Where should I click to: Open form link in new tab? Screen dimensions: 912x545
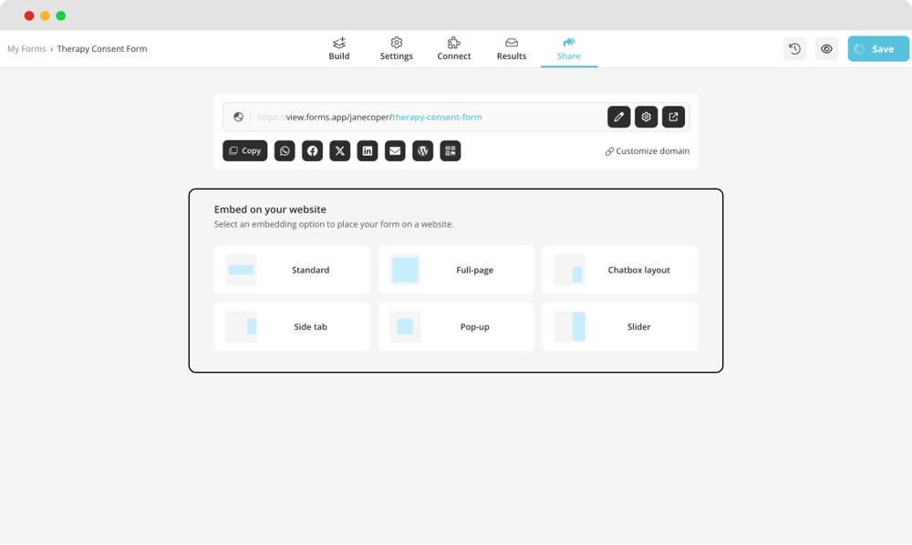click(673, 117)
